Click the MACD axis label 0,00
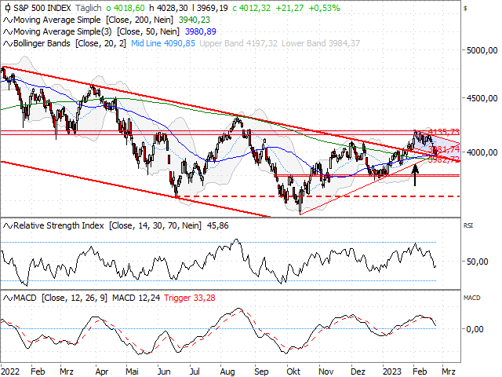502x377 pixels. pos(475,329)
